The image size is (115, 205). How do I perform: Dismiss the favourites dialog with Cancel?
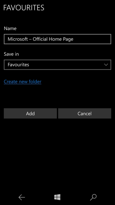(85, 113)
